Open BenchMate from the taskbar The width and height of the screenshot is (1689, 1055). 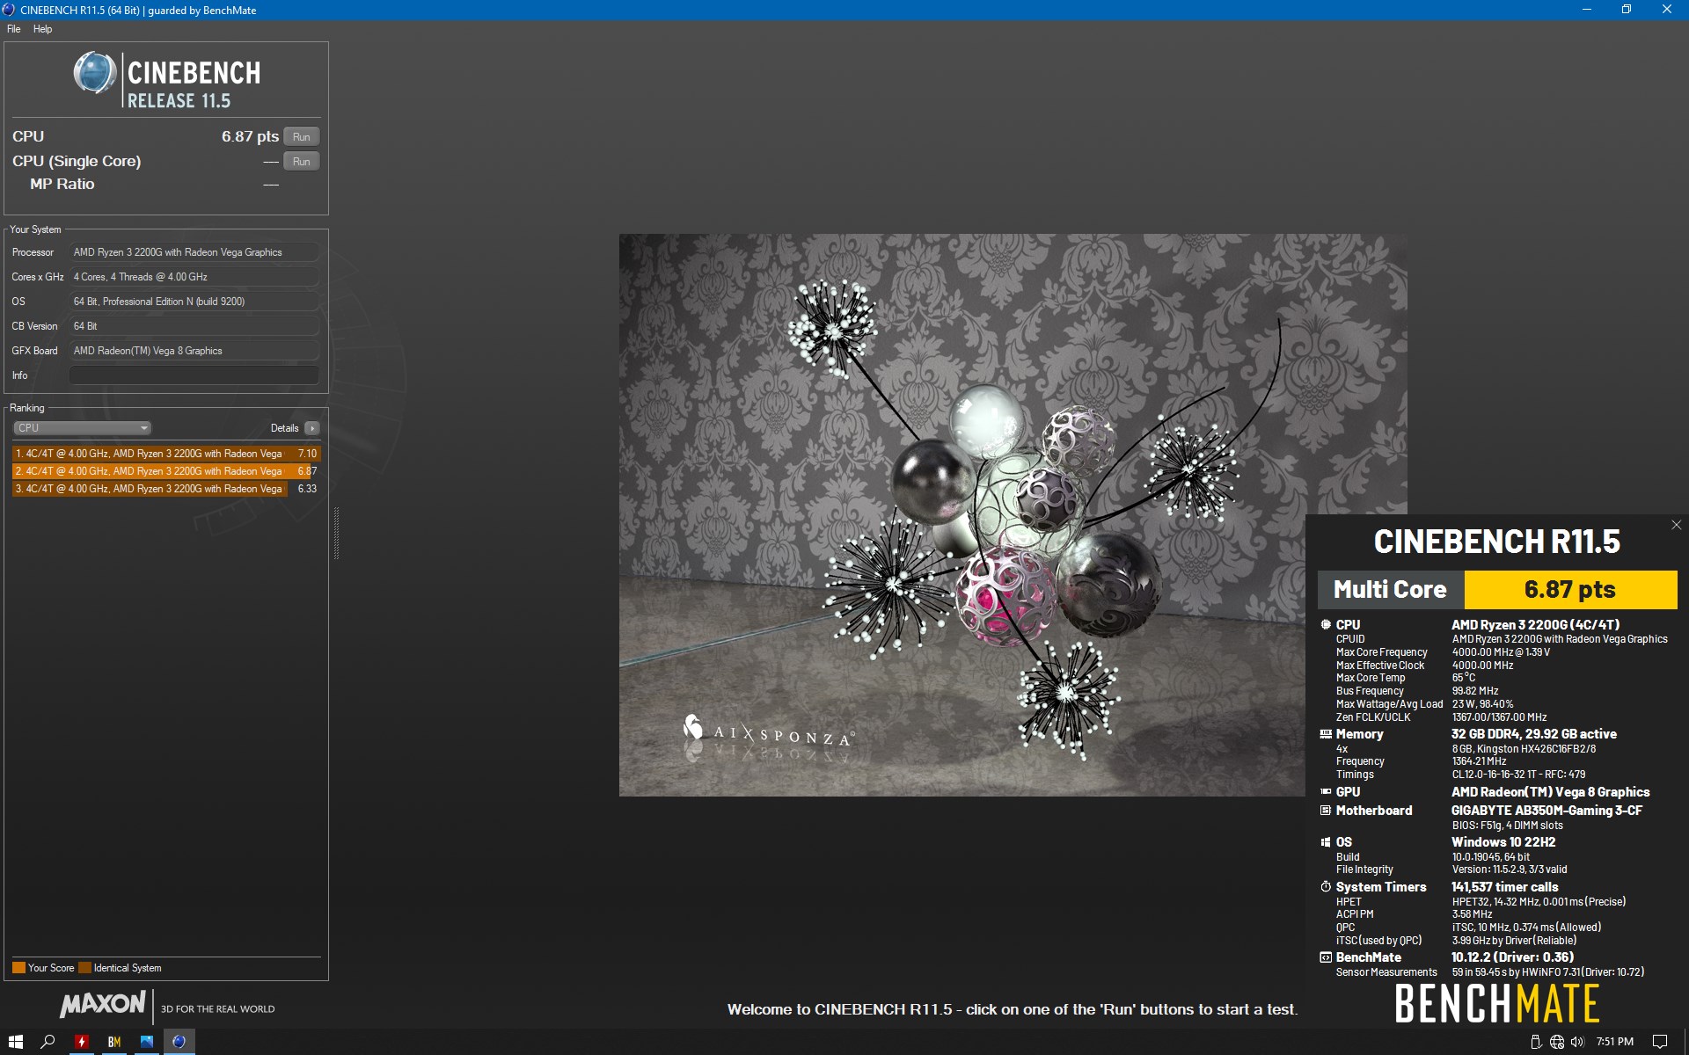(x=113, y=1042)
